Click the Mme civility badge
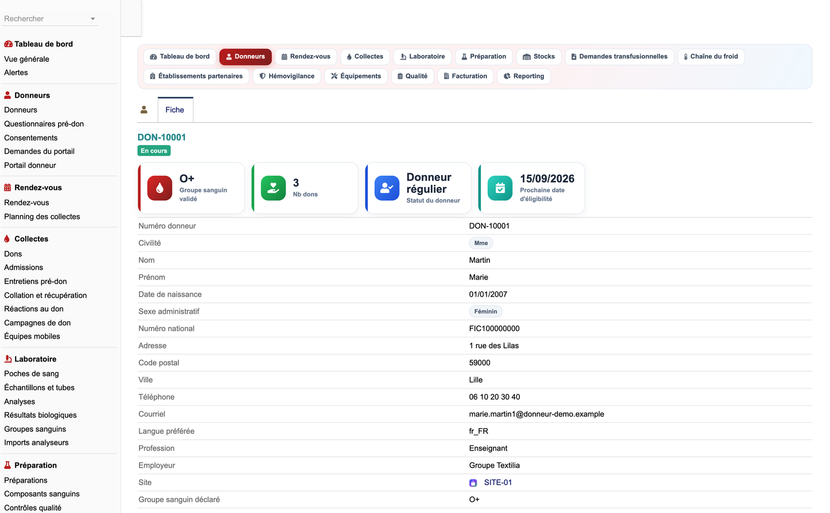The width and height of the screenshot is (830, 513). tap(481, 243)
